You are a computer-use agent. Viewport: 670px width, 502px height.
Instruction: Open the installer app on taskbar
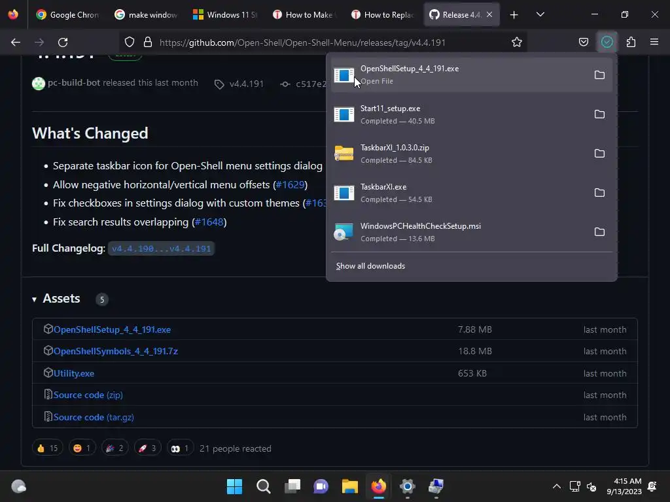436,486
